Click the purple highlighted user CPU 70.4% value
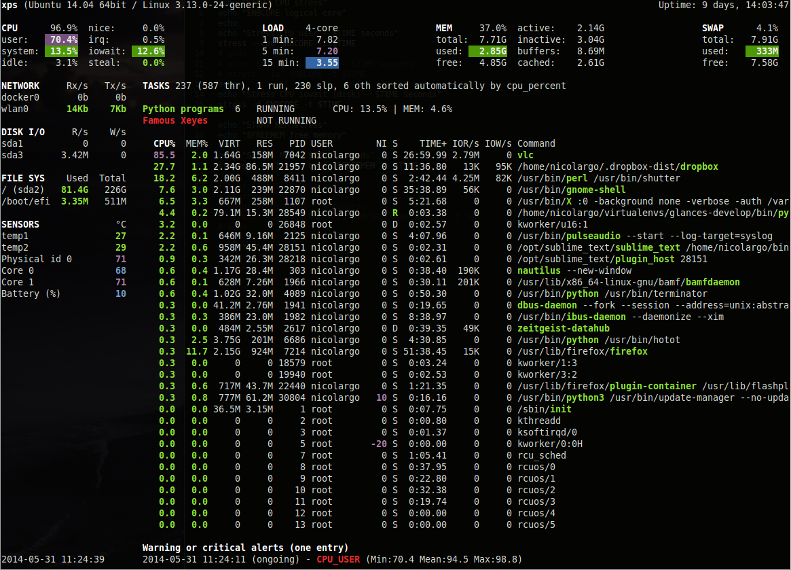The width and height of the screenshot is (791, 570). (61, 39)
